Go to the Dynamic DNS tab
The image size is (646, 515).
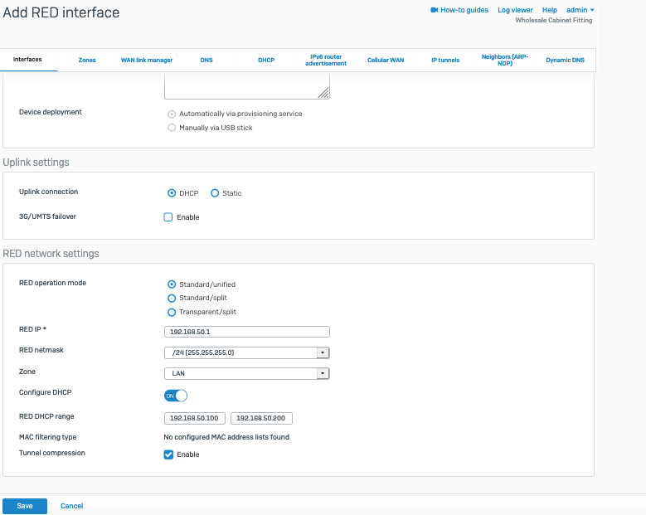click(565, 61)
